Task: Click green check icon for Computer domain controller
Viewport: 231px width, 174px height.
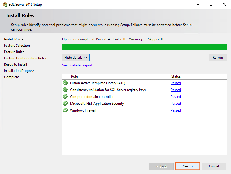Action: pyautogui.click(x=65, y=97)
